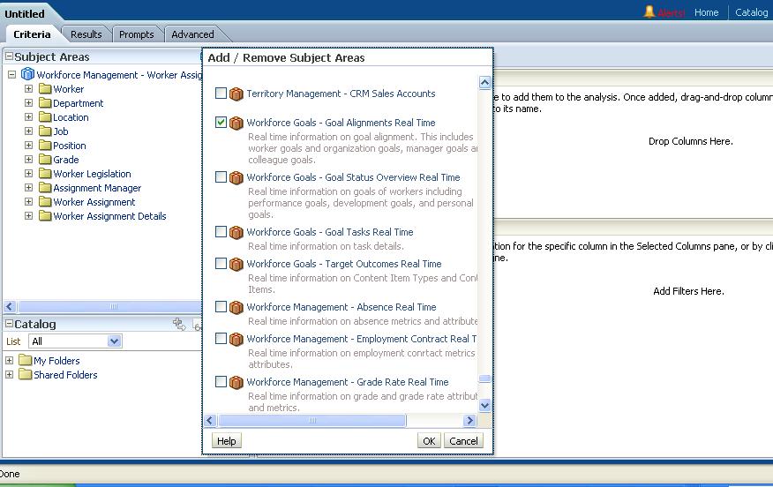773x487 pixels.
Task: Check Territory Management - CRM Sales Accounts
Action: click(x=221, y=93)
